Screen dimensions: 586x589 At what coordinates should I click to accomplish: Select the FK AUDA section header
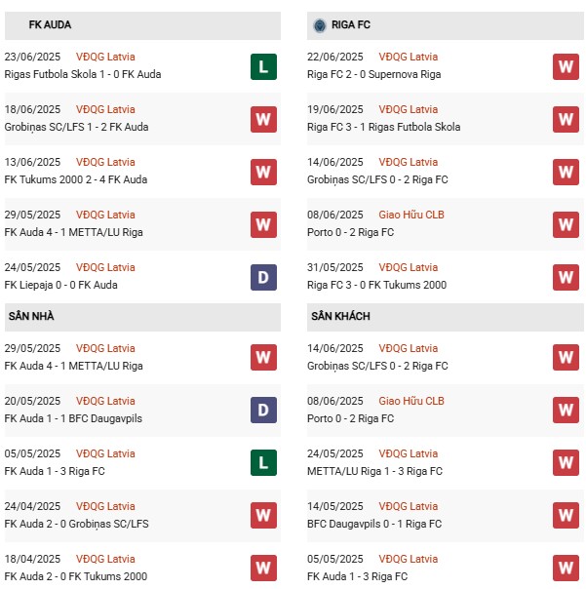[x=142, y=25]
